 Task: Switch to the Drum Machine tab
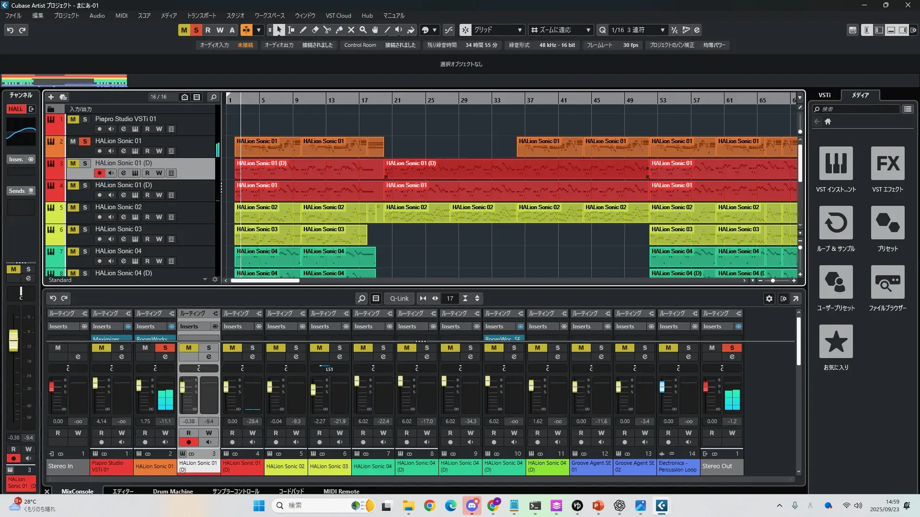click(x=173, y=491)
